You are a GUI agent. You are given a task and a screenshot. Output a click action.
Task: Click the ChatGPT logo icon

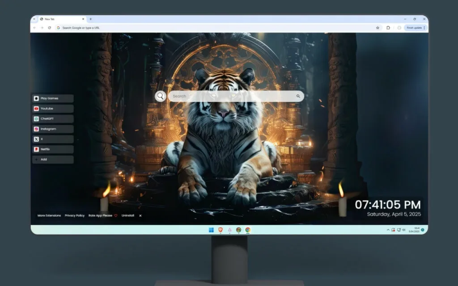36,119
